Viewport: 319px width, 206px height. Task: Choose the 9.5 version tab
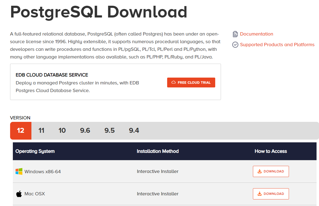(110, 131)
